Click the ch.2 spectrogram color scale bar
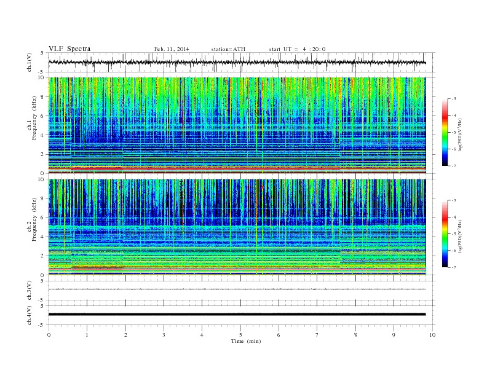Viewport: 487px width, 376px height. point(445,234)
